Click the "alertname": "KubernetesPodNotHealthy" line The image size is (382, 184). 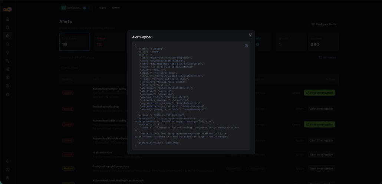(x=167, y=88)
